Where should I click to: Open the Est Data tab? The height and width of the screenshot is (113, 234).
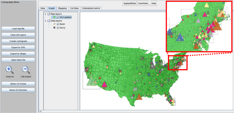pos(74,8)
